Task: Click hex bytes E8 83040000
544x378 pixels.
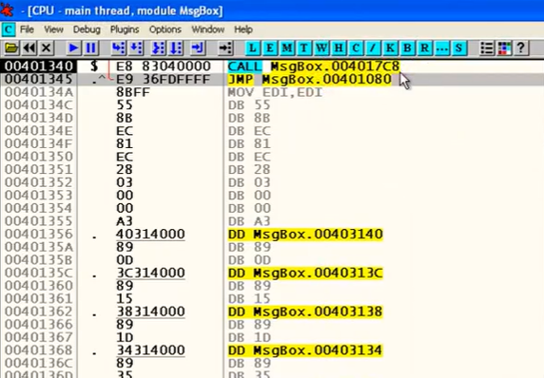Action: click(x=163, y=66)
